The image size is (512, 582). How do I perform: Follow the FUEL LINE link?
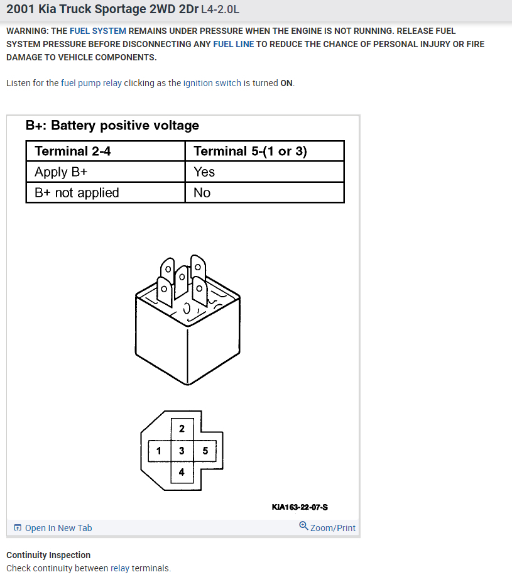coord(234,44)
